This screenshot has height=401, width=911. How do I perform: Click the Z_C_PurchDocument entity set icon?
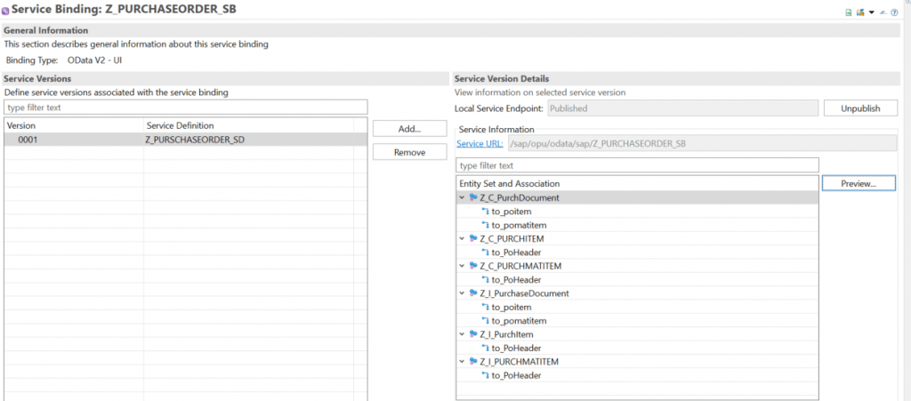click(473, 198)
